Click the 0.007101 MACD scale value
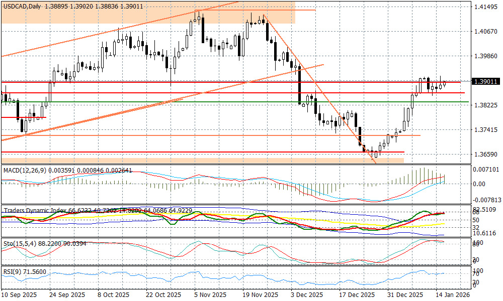This screenshot has height=301, width=503. click(486, 170)
